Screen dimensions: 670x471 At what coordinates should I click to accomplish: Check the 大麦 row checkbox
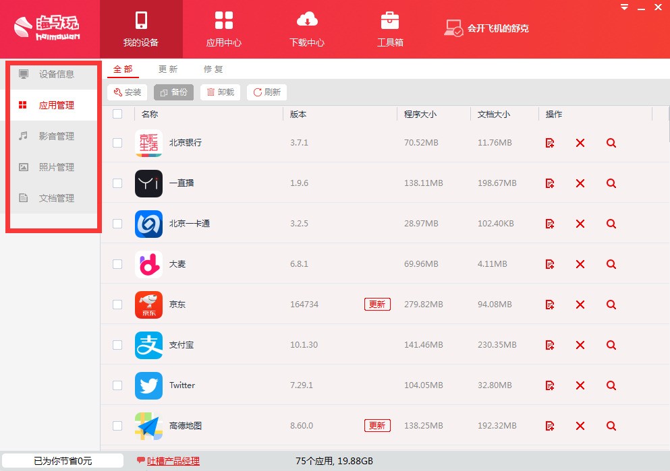(117, 264)
